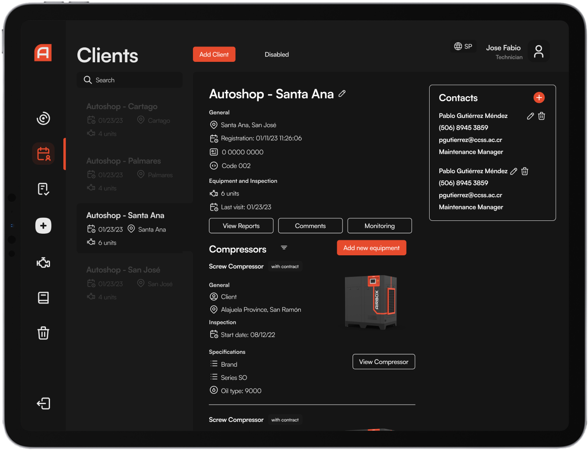Open the compressor engine icon in sidebar
This screenshot has width=588, height=451.
pyautogui.click(x=43, y=263)
